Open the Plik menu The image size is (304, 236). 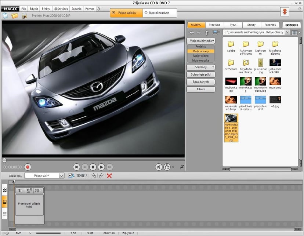coord(23,9)
